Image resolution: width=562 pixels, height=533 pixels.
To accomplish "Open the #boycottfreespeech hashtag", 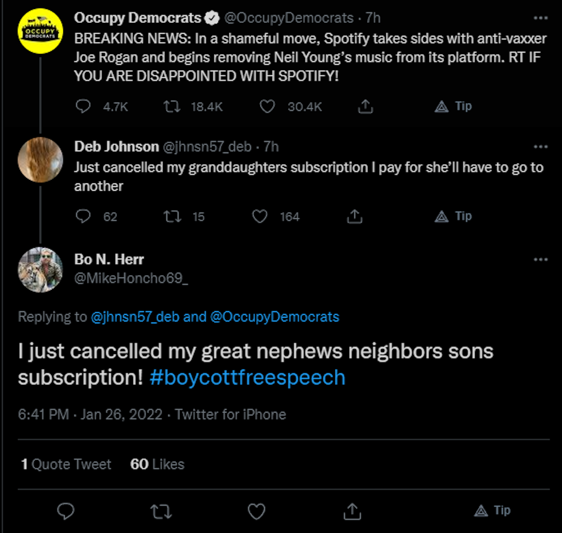I will [x=247, y=377].
